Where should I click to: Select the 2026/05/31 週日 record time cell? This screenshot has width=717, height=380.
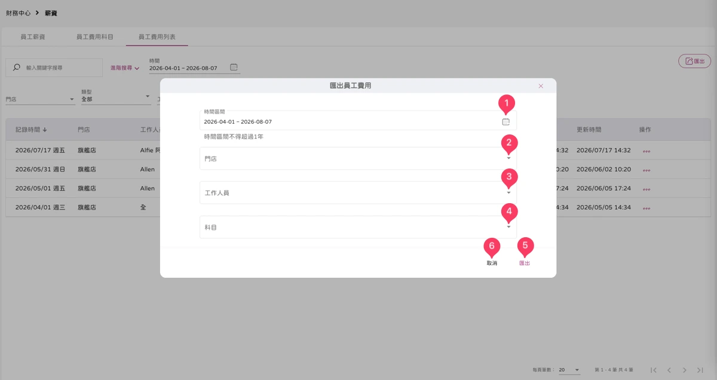(x=40, y=170)
